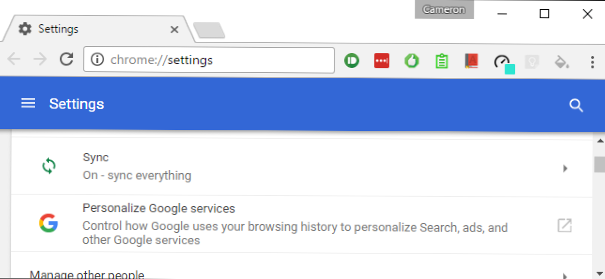Viewport: 605px width, 279px height.
Task: Open the speedometer extension icon
Action: point(502,61)
